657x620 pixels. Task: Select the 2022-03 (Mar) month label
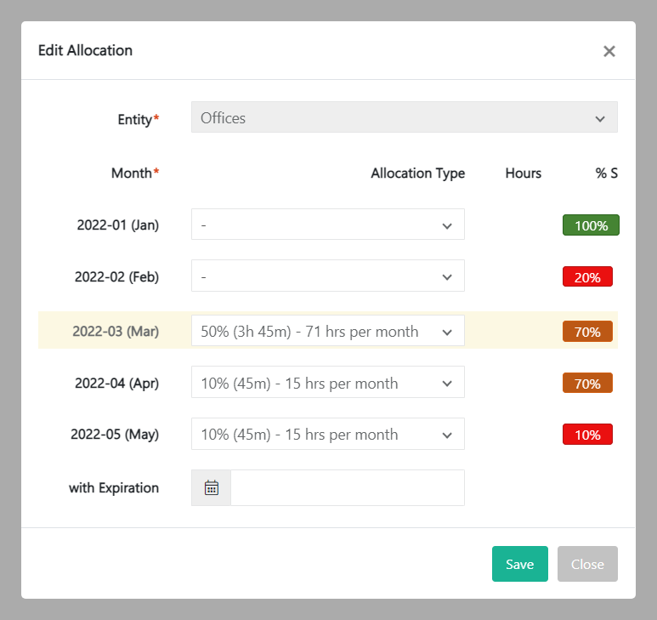pos(116,332)
